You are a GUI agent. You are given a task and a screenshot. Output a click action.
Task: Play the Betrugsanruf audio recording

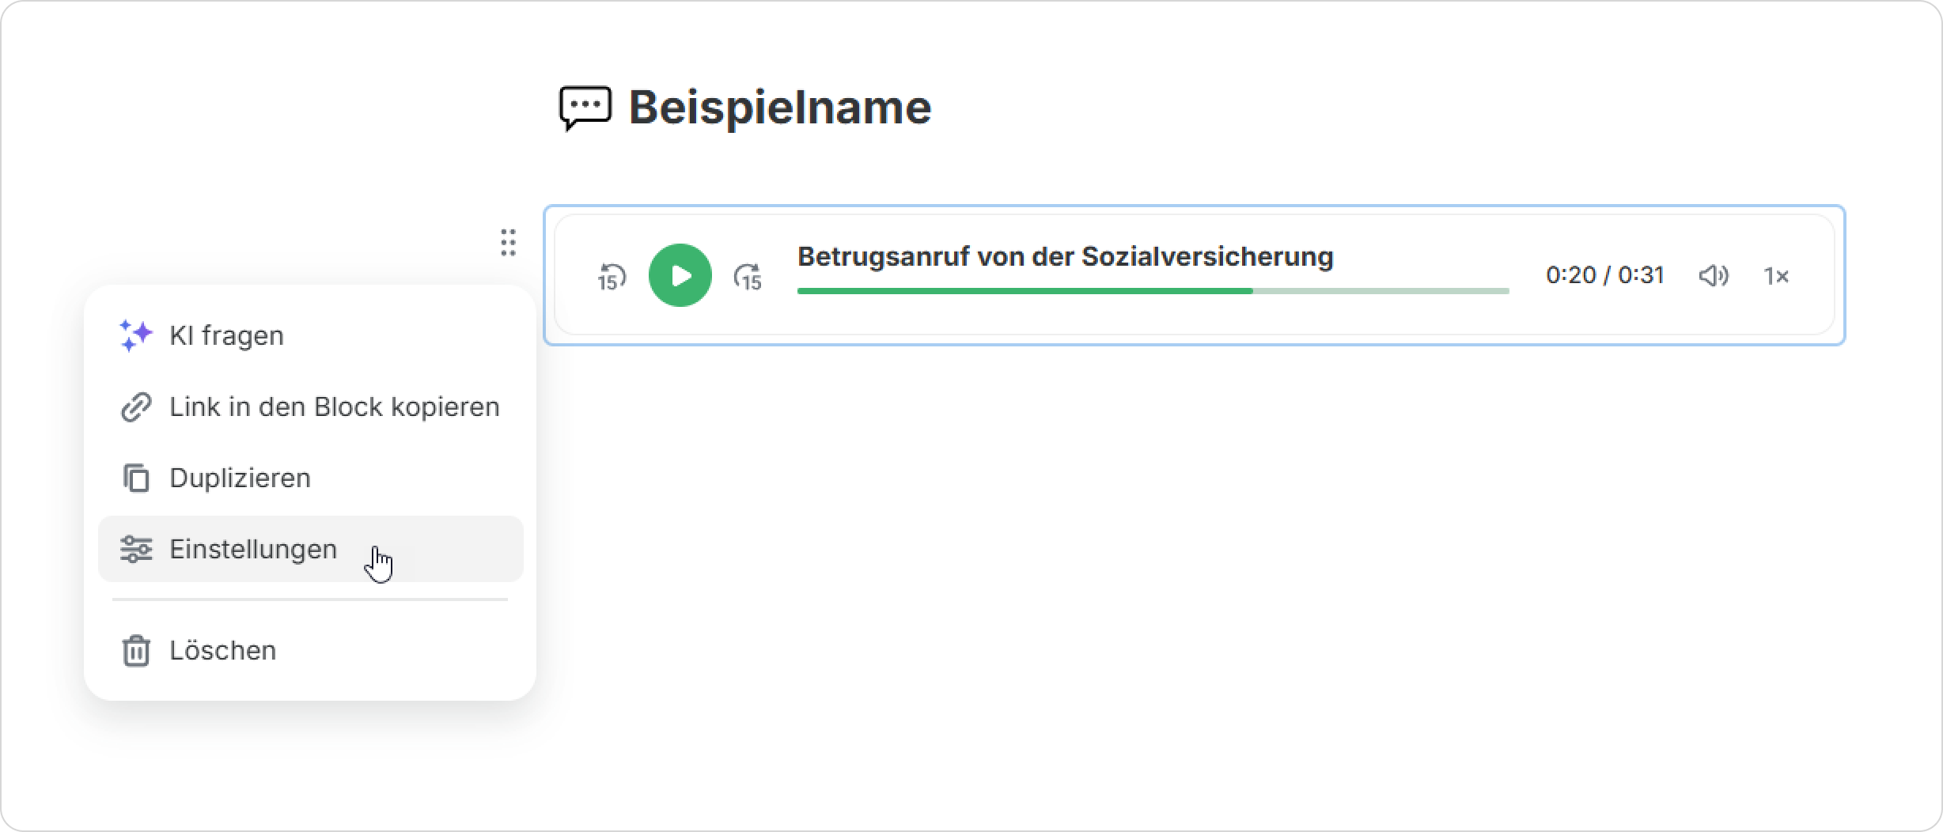680,275
